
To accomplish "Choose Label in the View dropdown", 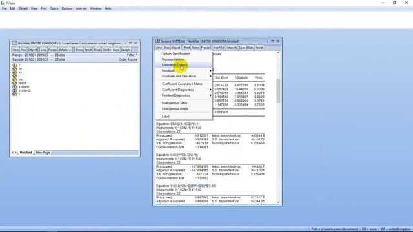I will coord(183,117).
